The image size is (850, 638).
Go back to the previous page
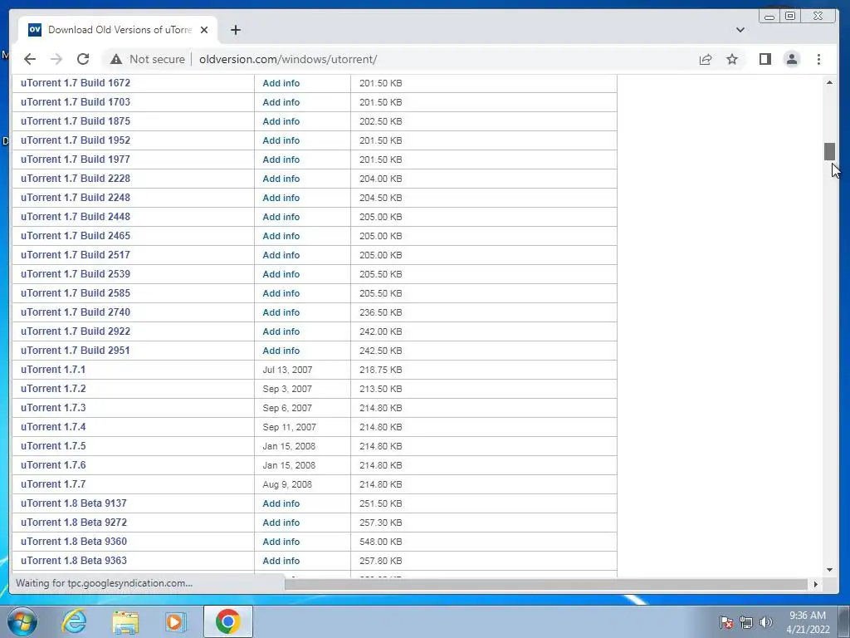coord(30,59)
